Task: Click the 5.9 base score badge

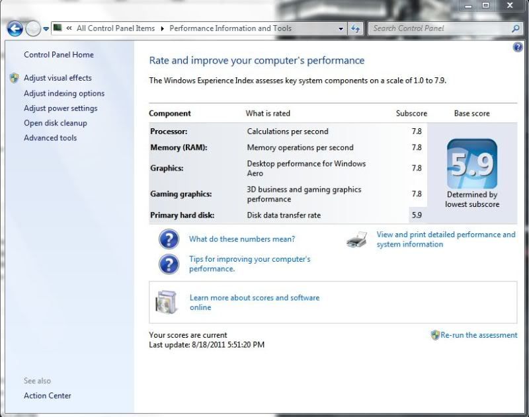Action: point(472,164)
